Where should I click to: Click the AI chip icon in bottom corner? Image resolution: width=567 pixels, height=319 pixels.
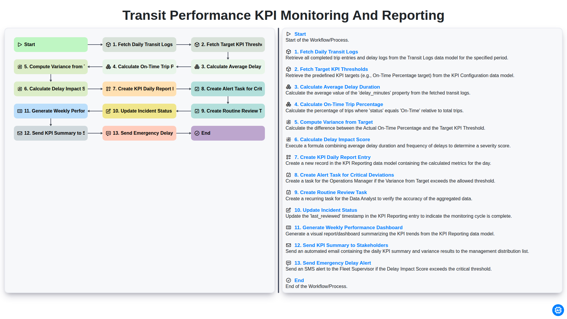[558, 310]
